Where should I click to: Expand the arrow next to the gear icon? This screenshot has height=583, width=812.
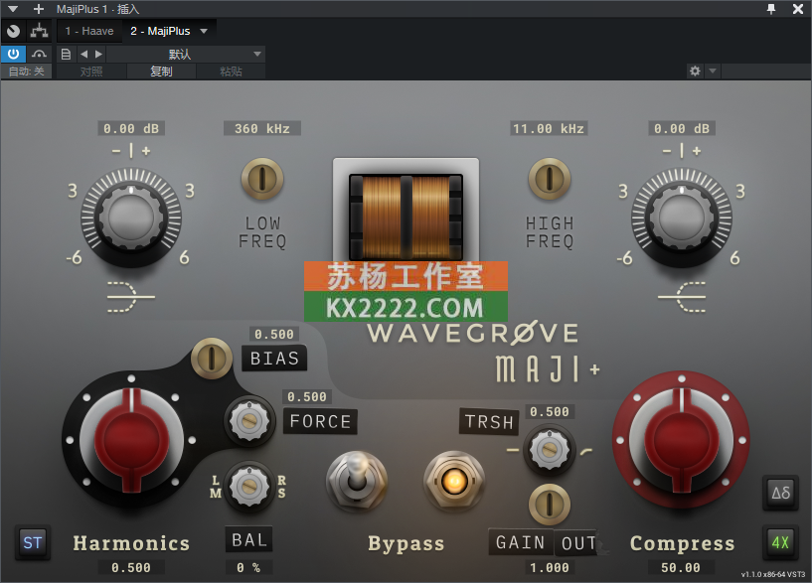point(713,71)
